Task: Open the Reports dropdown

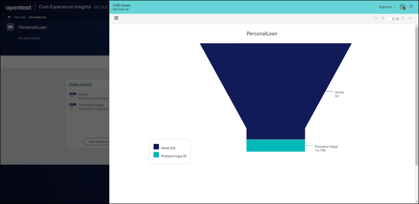Action: (x=387, y=7)
